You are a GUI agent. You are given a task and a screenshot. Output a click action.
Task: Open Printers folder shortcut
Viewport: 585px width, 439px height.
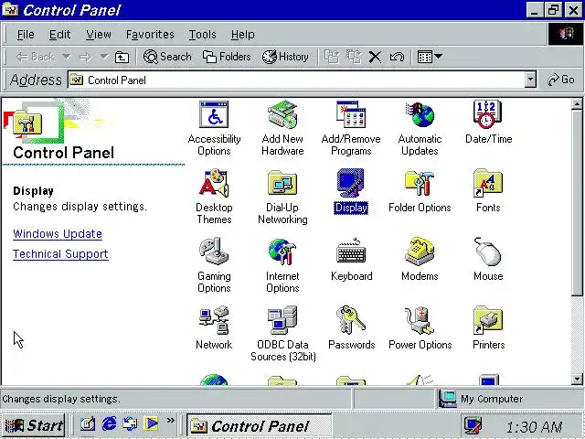pyautogui.click(x=488, y=328)
